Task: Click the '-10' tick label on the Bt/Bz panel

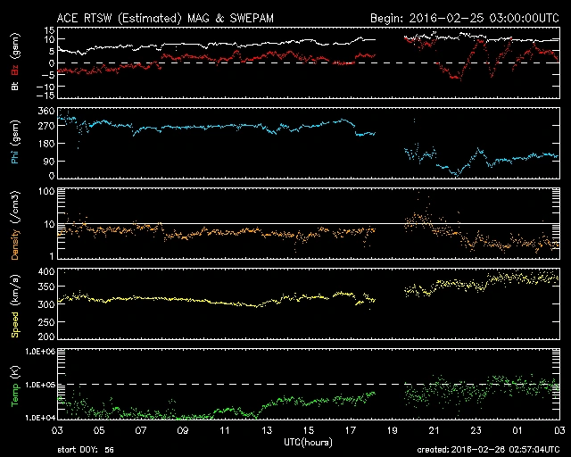Action: click(46, 87)
